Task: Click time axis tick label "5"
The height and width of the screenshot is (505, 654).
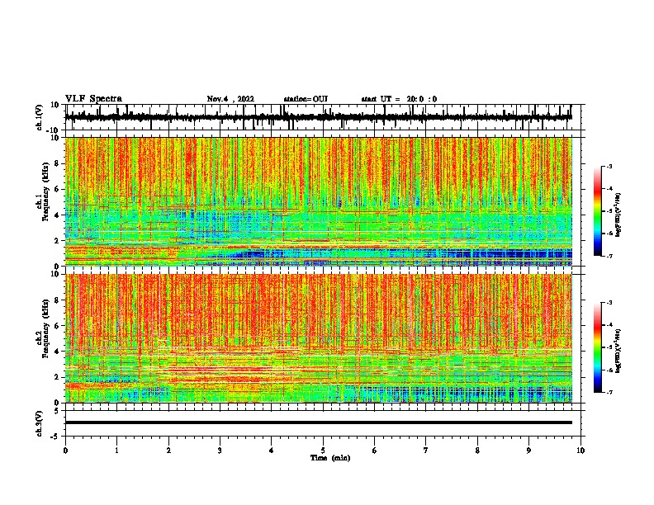Action: [323, 451]
